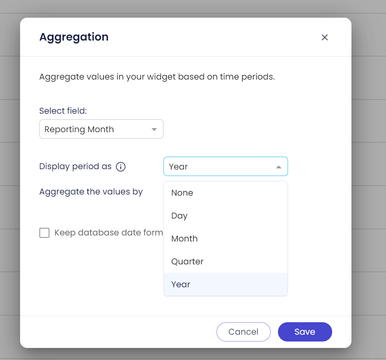Click the Display period as label

[76, 166]
